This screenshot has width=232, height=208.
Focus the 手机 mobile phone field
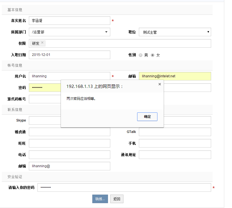click(x=175, y=143)
